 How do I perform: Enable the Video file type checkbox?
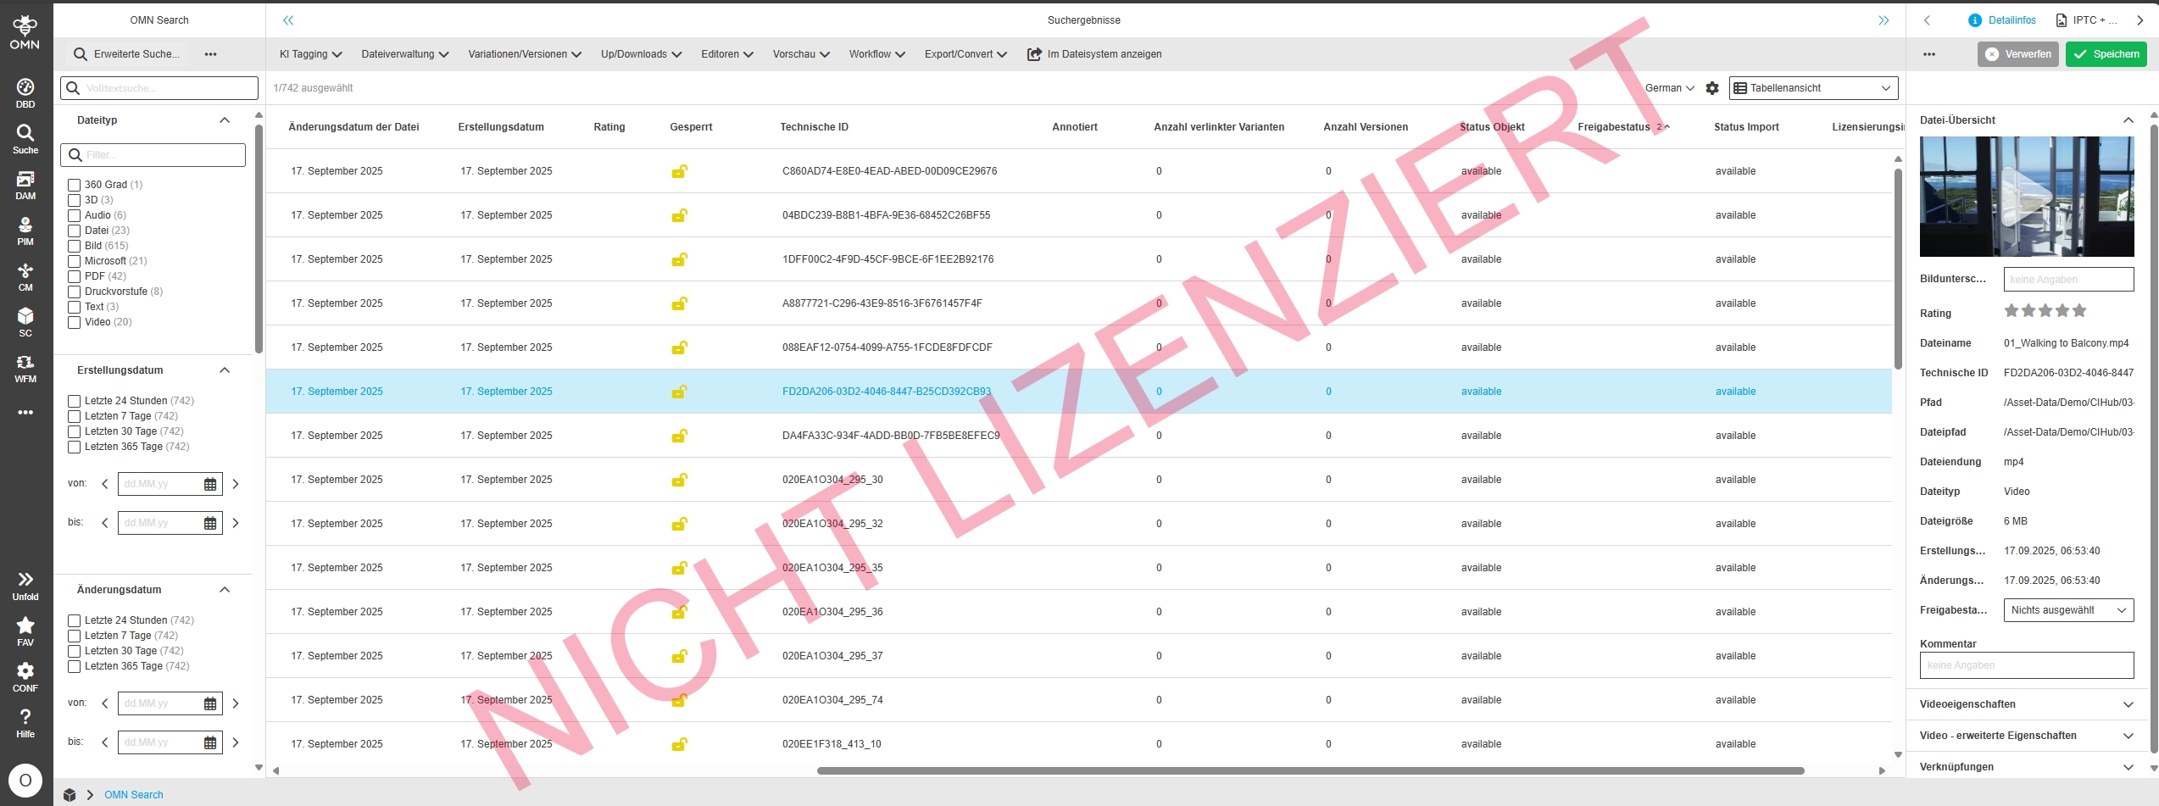coord(75,322)
